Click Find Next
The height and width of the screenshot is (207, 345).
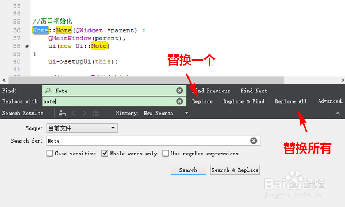tap(254, 91)
